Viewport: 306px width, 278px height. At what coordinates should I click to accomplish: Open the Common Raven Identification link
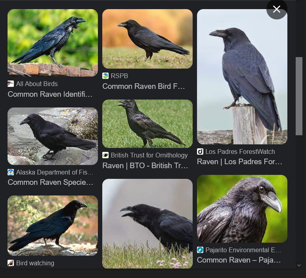point(50,94)
